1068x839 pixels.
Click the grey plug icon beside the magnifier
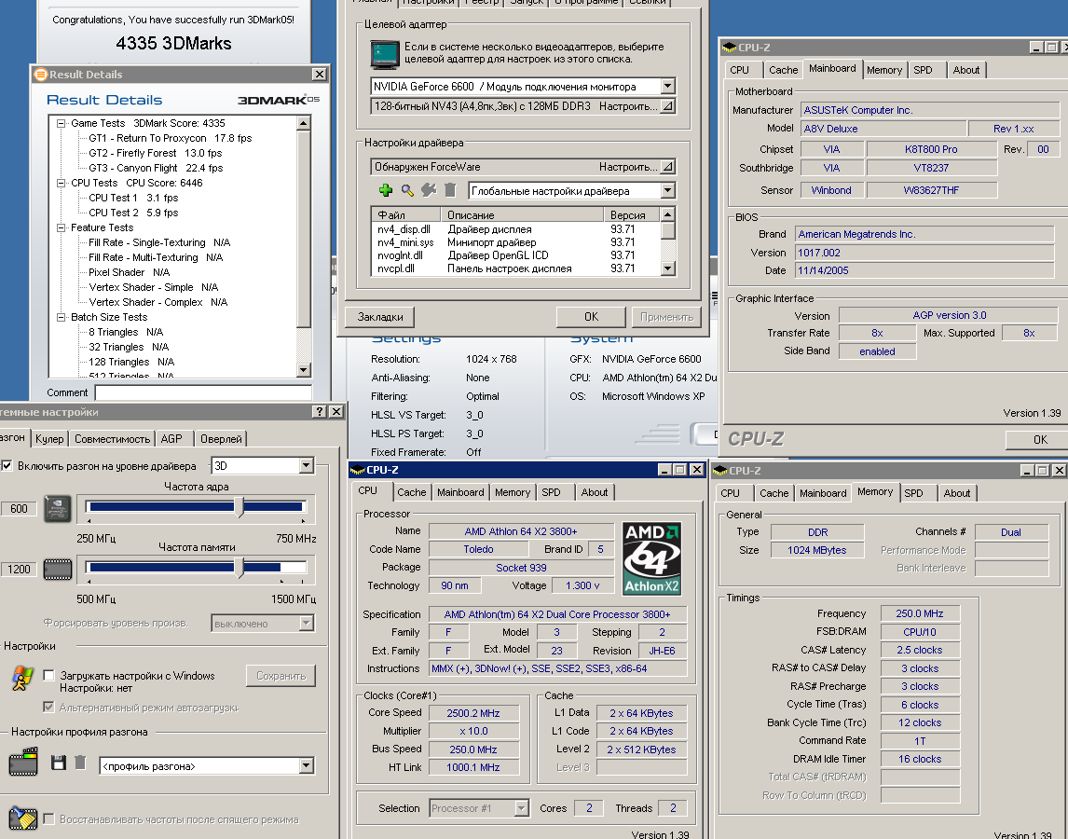(429, 190)
